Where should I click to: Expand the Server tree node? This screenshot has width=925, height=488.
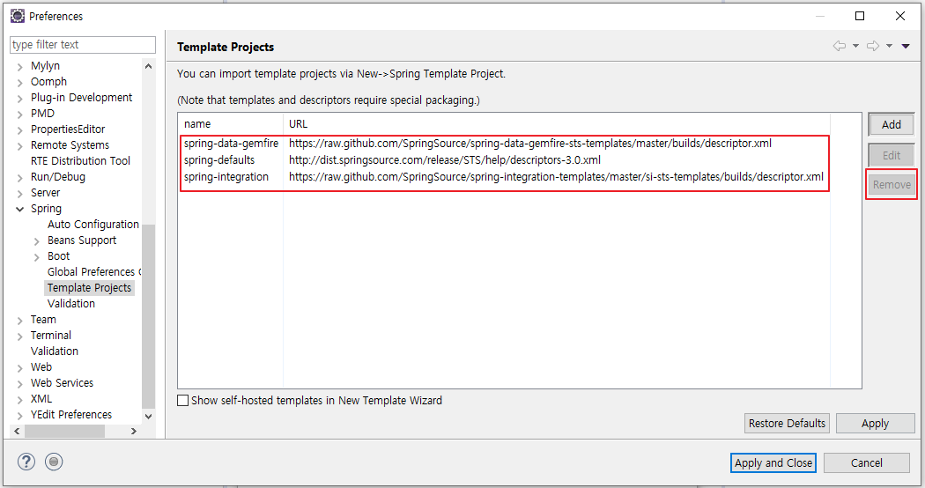click(20, 194)
